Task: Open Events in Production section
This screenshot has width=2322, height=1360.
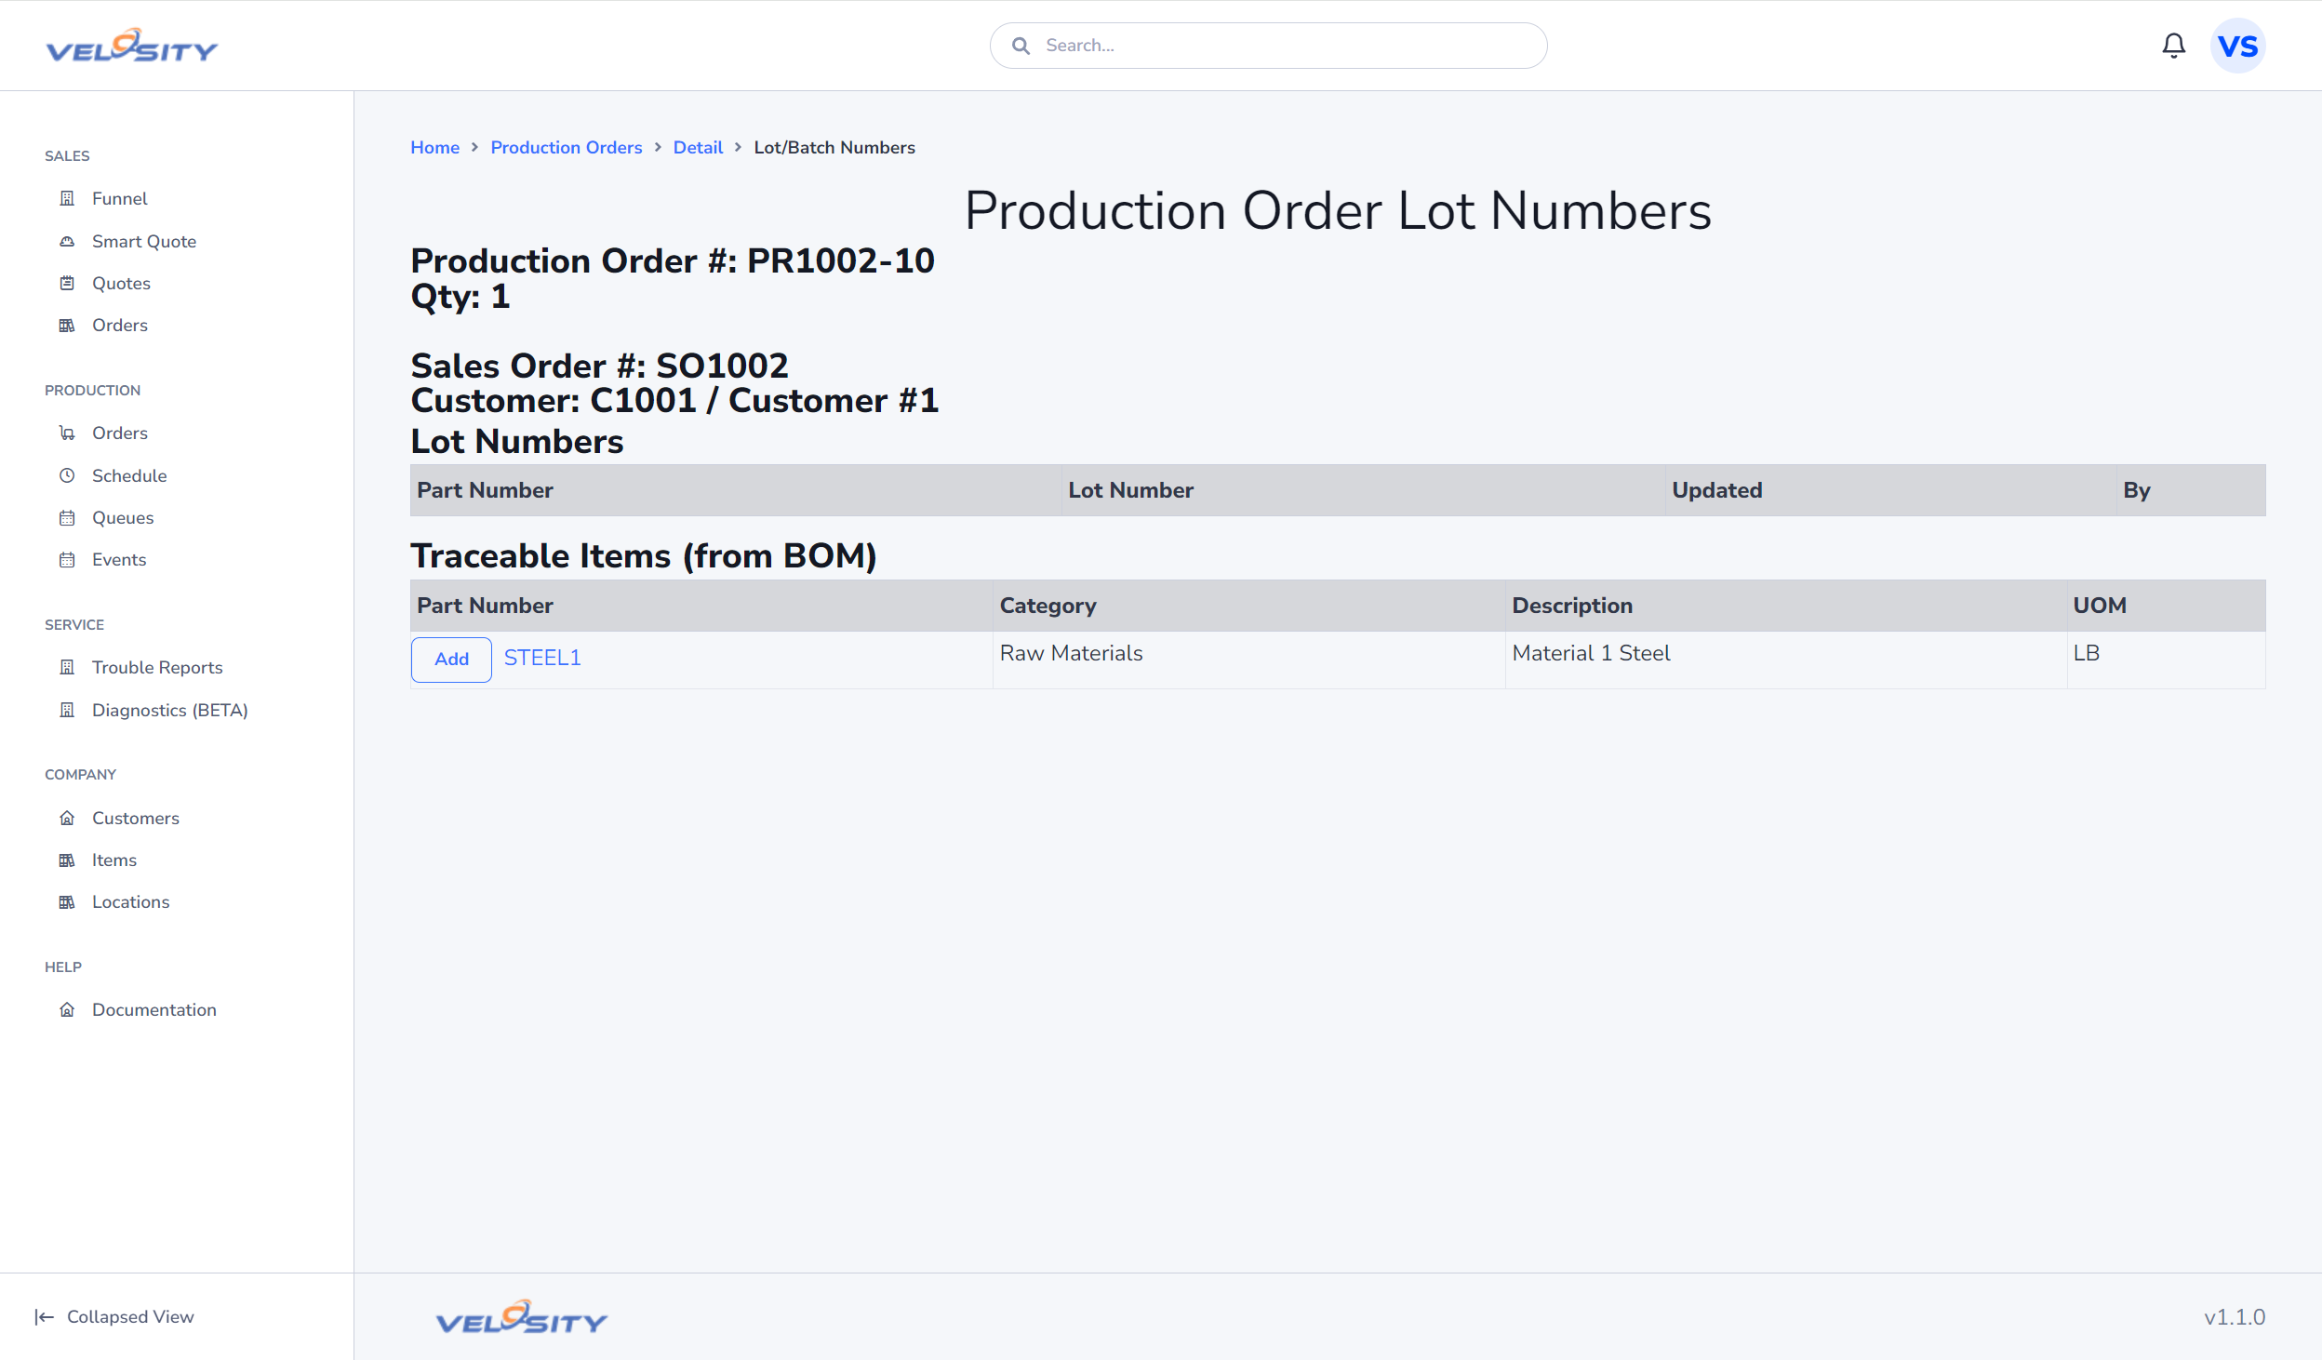Action: click(119, 559)
